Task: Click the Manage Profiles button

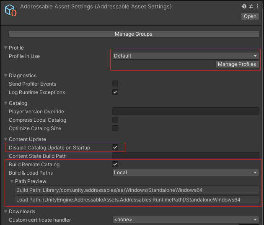Action: (x=237, y=64)
